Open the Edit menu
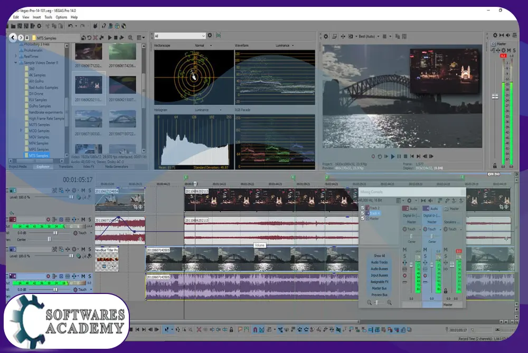Screen dimensions: 528x353 16,17
